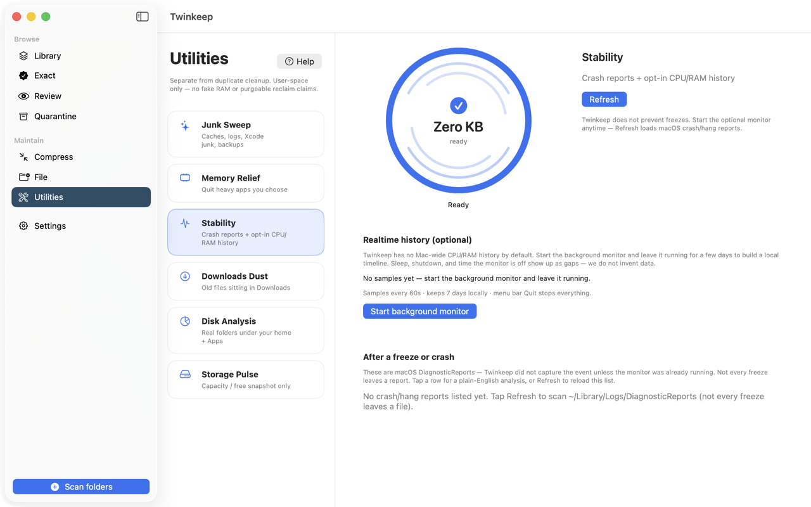Open the Library section
The image size is (811, 507).
tap(81, 56)
